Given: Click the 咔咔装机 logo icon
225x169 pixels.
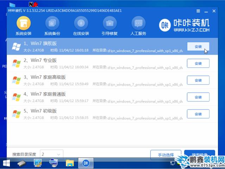Looking at the screenshot, I should (x=165, y=25).
